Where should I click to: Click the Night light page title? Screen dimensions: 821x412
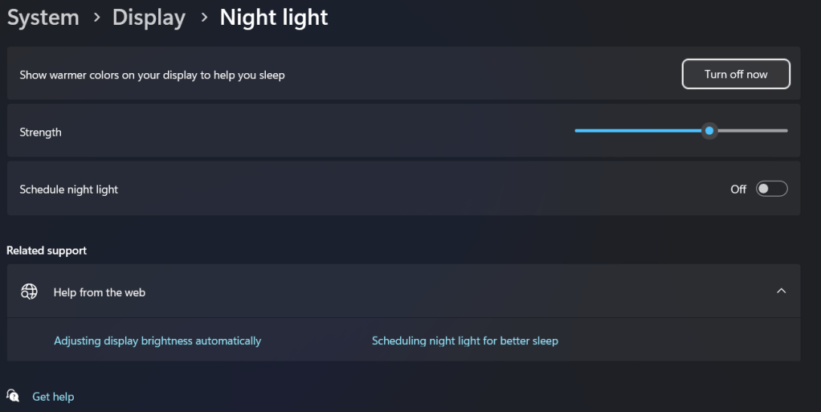click(x=274, y=17)
